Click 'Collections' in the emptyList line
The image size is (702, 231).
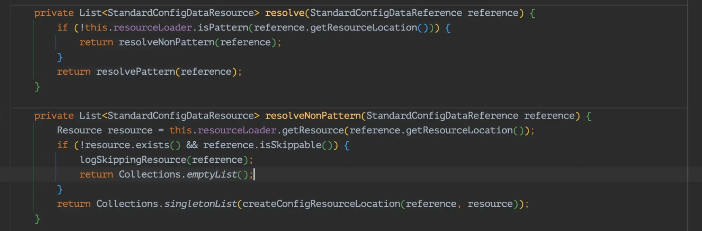pos(150,174)
